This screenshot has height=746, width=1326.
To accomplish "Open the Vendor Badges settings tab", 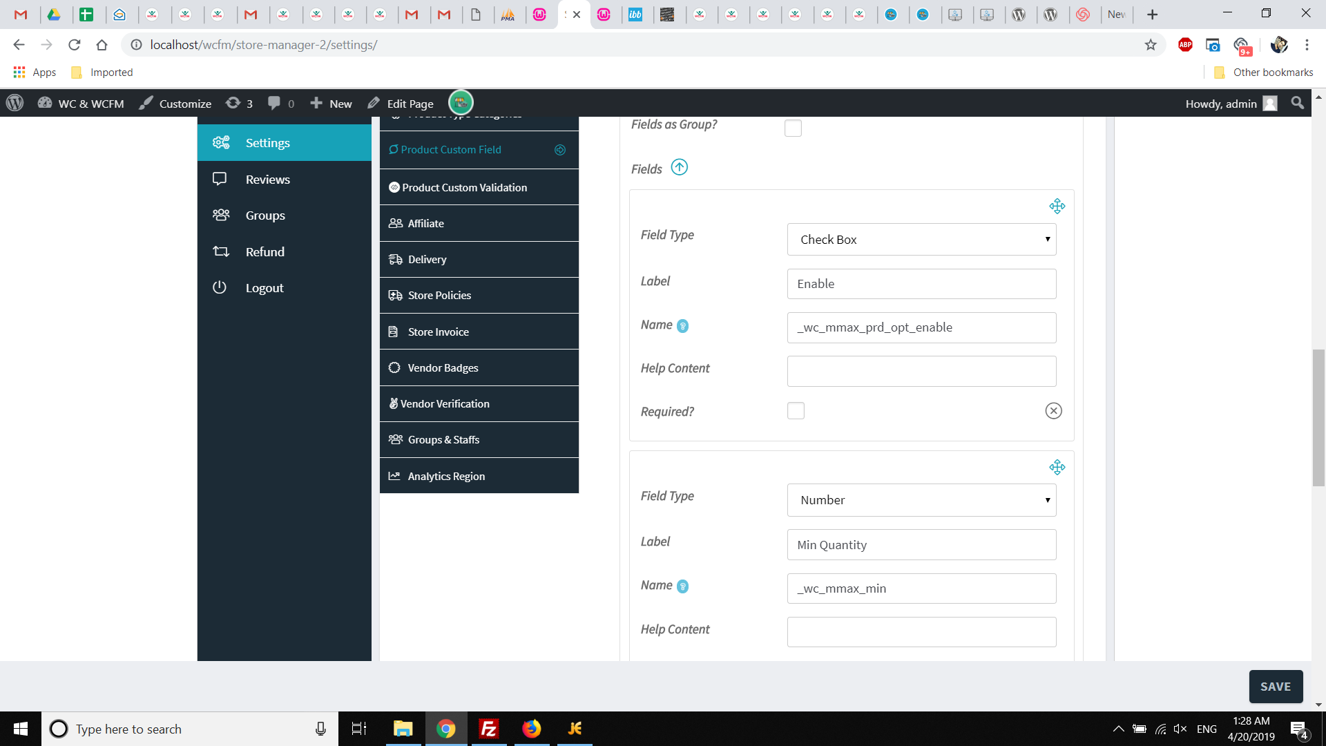I will click(x=479, y=368).
